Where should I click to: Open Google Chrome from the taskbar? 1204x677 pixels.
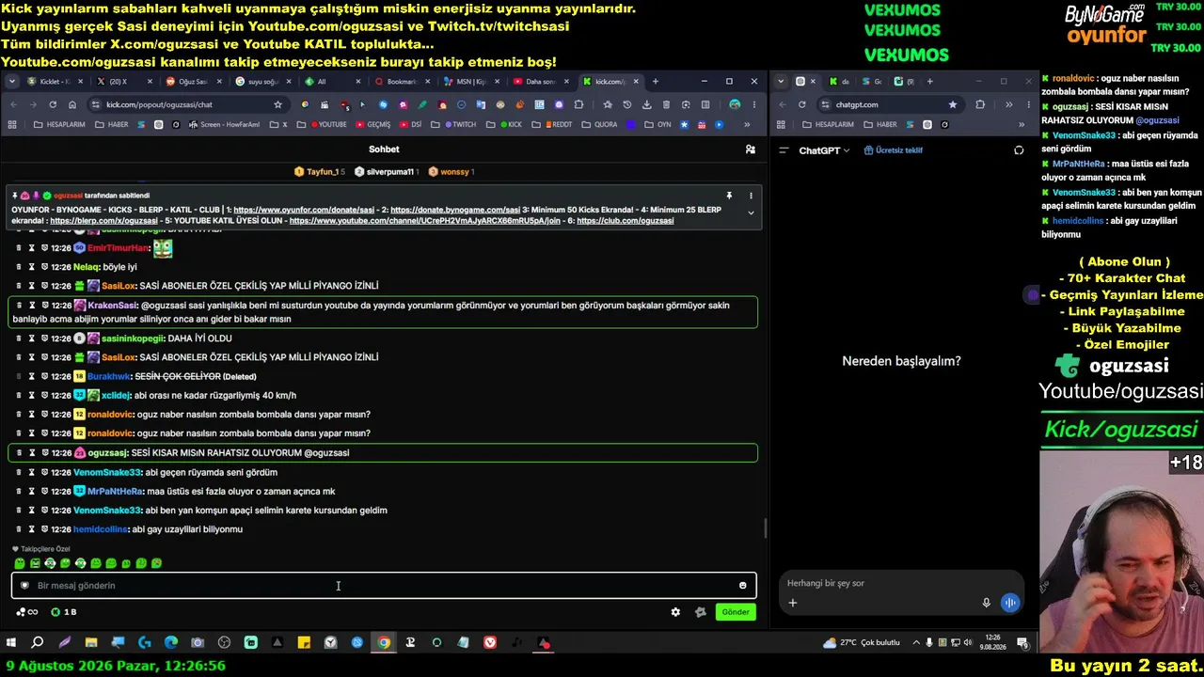click(x=384, y=643)
